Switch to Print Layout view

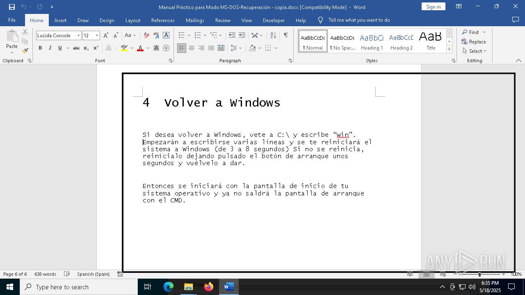(x=427, y=274)
